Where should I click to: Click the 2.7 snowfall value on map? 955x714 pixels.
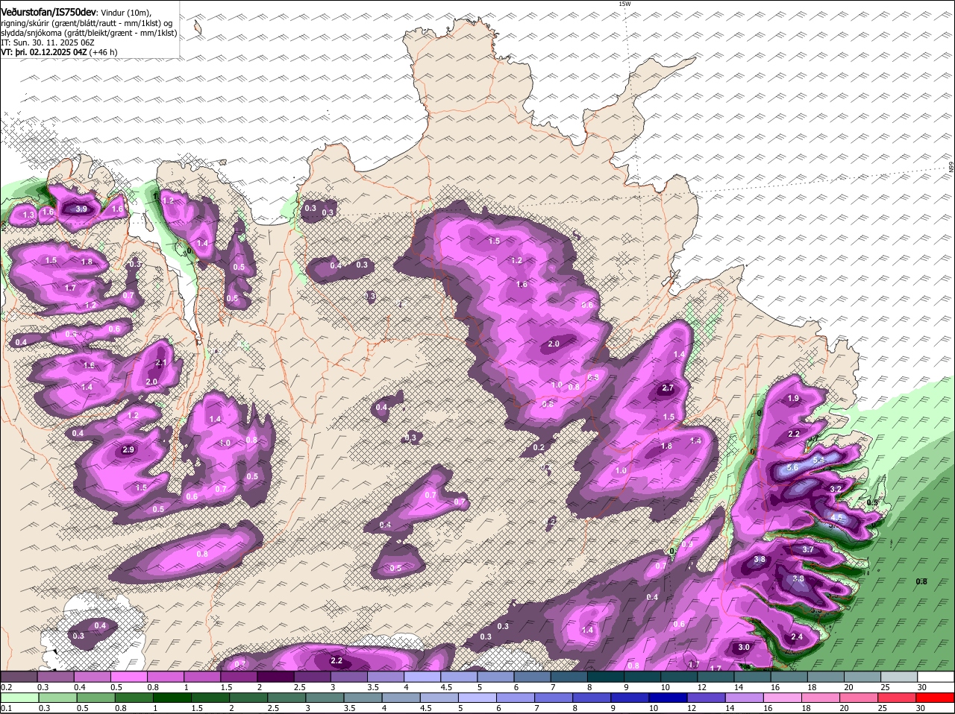tap(668, 388)
